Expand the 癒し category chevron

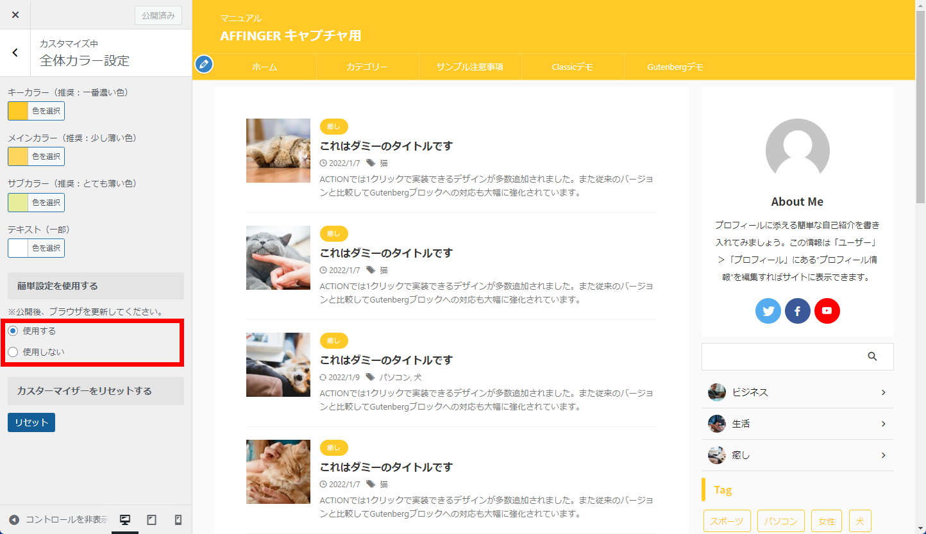click(883, 455)
